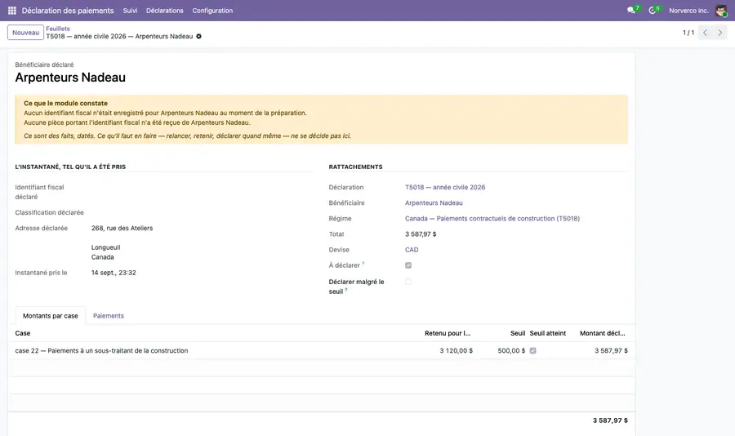
Task: Open the Configuration menu
Action: 212,11
